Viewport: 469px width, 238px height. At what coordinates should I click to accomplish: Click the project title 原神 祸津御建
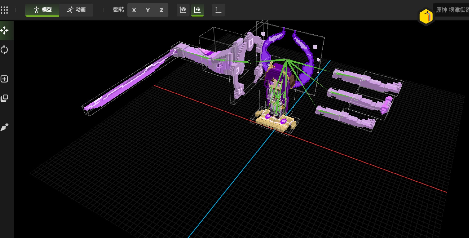452,10
